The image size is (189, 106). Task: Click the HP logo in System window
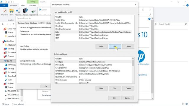pos(141,56)
